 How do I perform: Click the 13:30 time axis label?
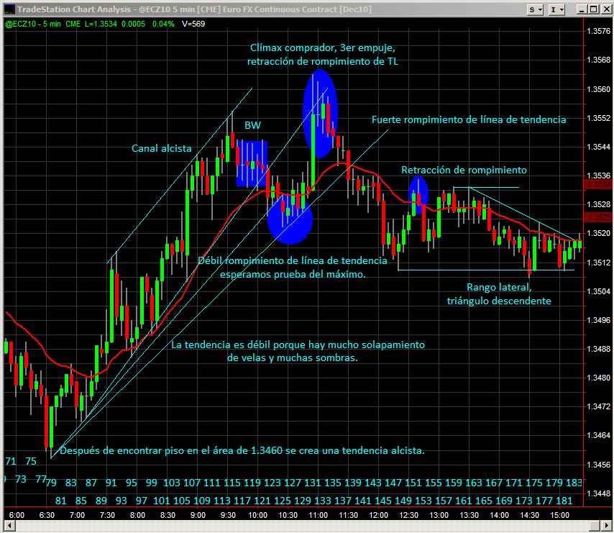(x=469, y=515)
